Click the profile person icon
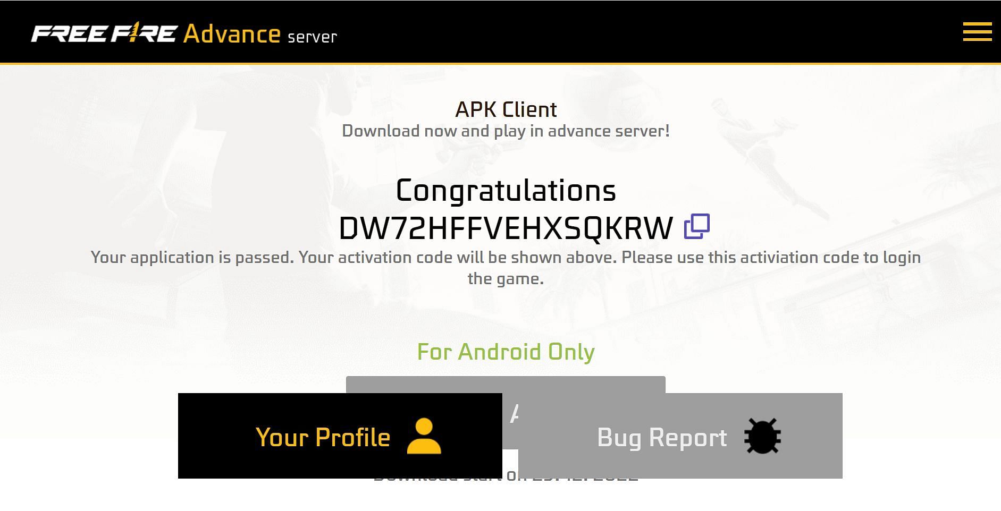This screenshot has width=1001, height=511. (x=424, y=436)
